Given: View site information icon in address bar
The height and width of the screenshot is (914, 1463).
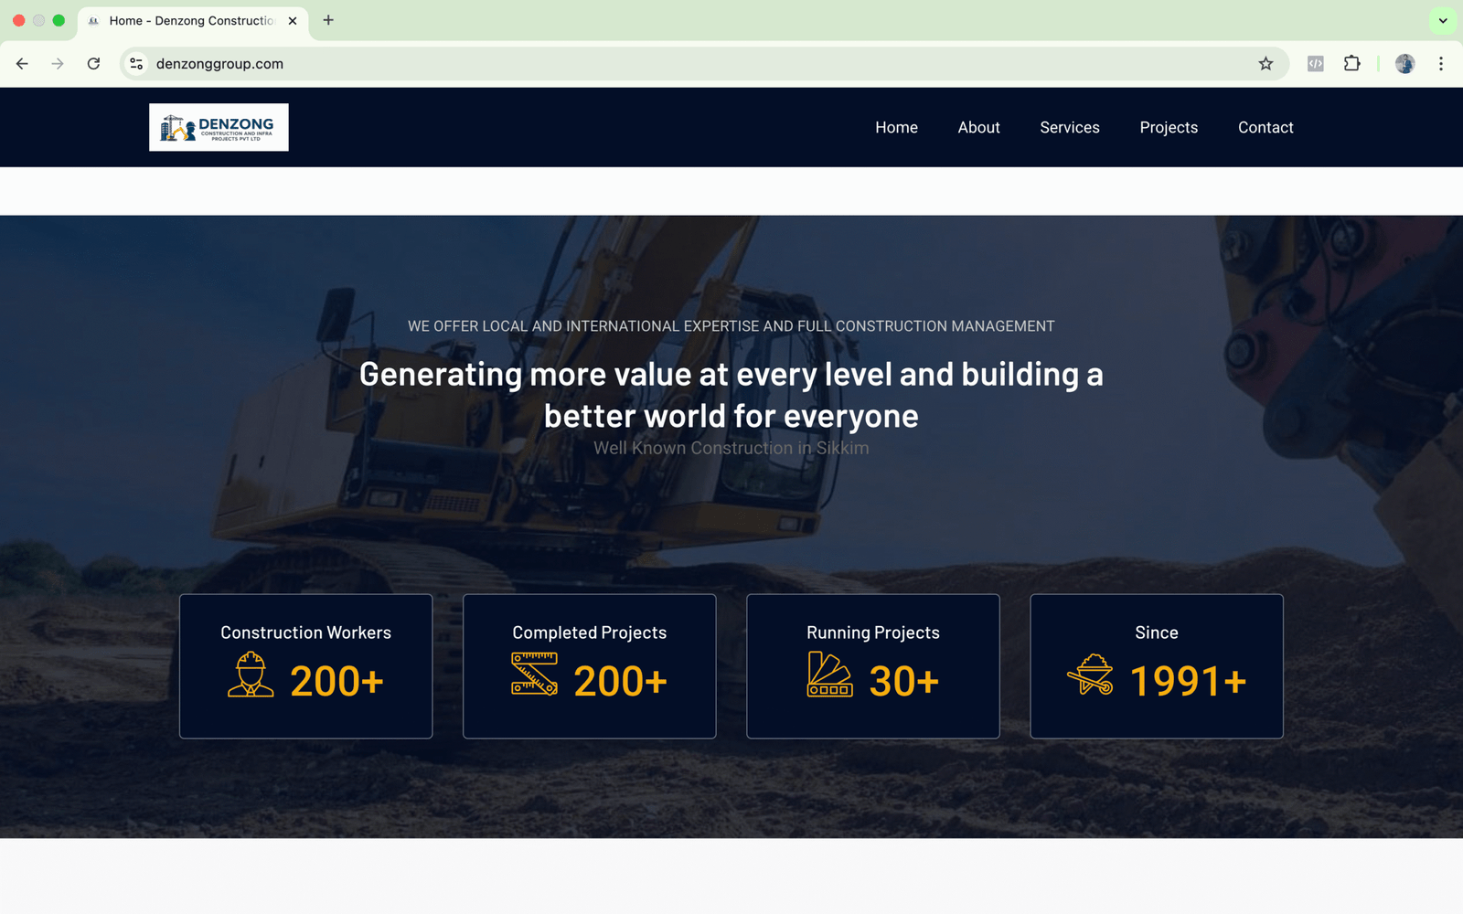Looking at the screenshot, I should 136,64.
